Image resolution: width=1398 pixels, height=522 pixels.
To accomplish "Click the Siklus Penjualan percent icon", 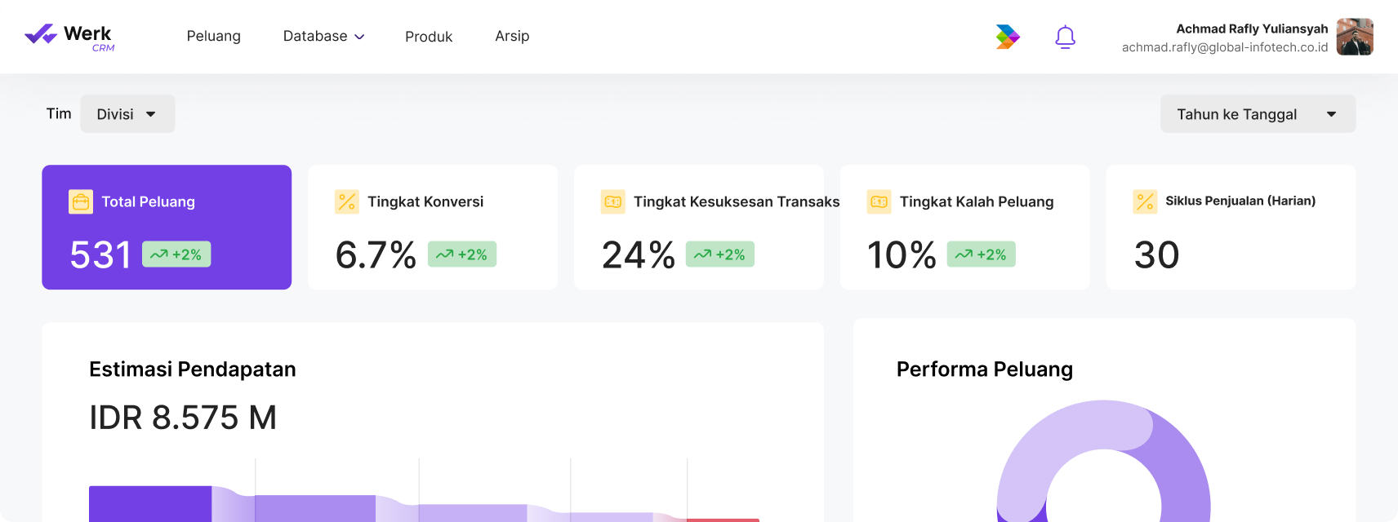I will (x=1146, y=201).
